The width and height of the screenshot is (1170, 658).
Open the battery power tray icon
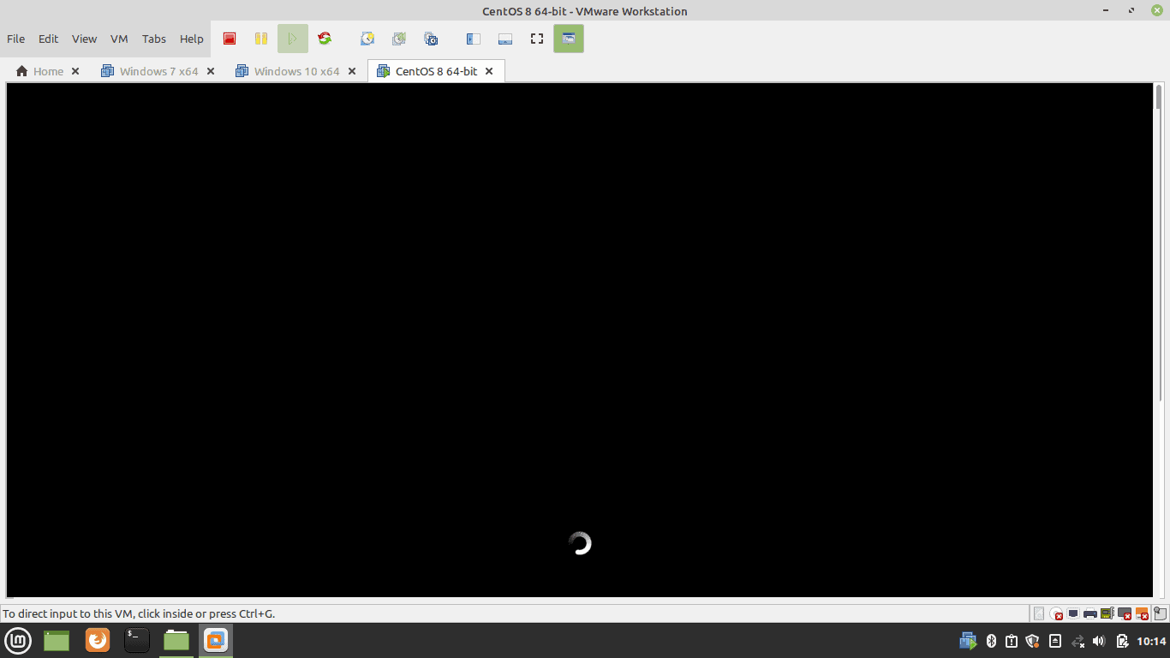(1122, 641)
